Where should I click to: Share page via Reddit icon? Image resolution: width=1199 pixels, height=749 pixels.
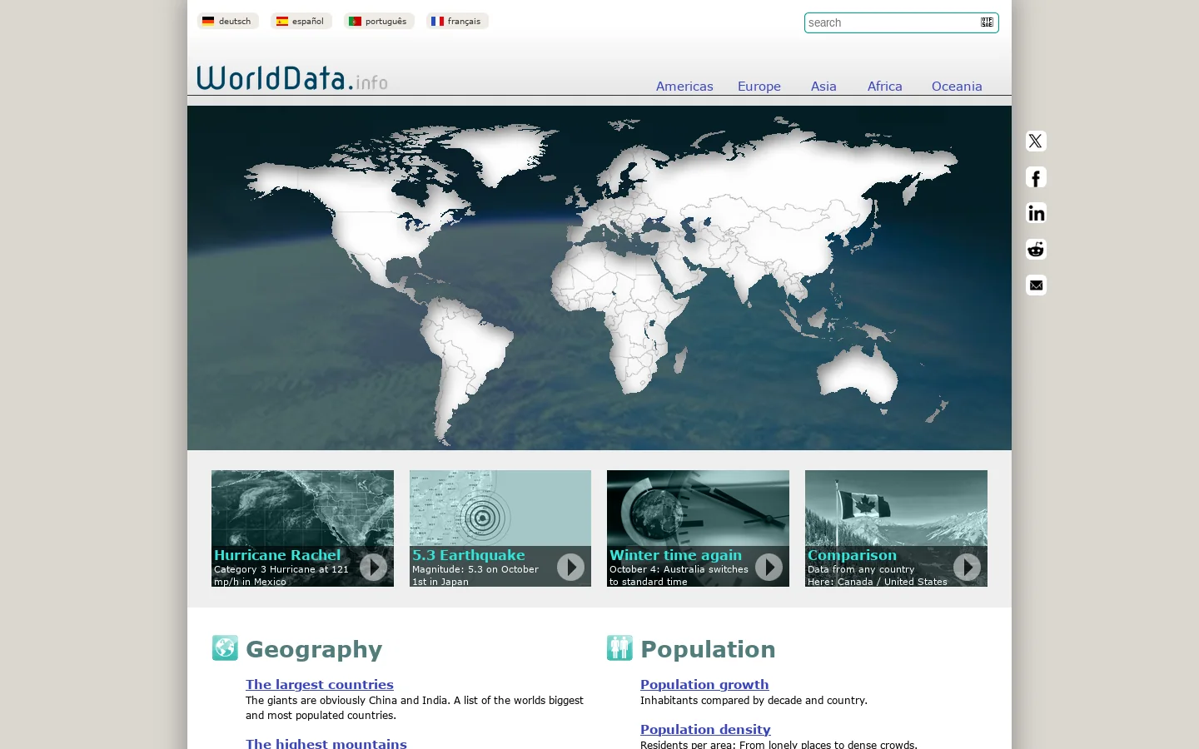[1036, 249]
